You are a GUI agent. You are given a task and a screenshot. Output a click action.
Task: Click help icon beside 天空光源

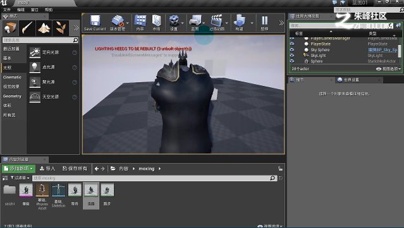click(75, 97)
